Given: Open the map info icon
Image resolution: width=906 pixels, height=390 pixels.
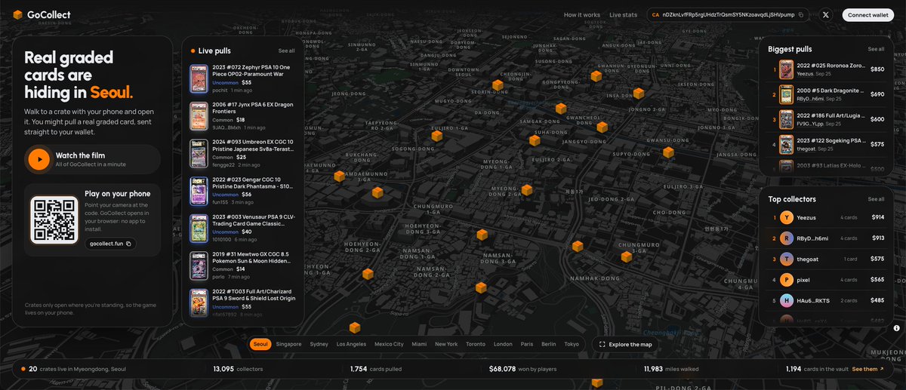Looking at the screenshot, I should 896,328.
